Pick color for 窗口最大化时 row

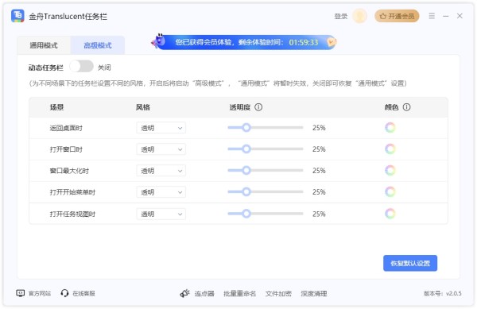point(390,171)
